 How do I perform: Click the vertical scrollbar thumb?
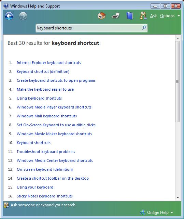pyautogui.click(x=178, y=81)
